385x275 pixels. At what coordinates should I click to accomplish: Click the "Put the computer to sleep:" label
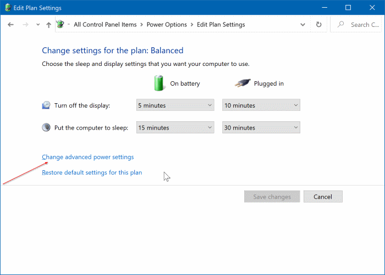[91, 128]
